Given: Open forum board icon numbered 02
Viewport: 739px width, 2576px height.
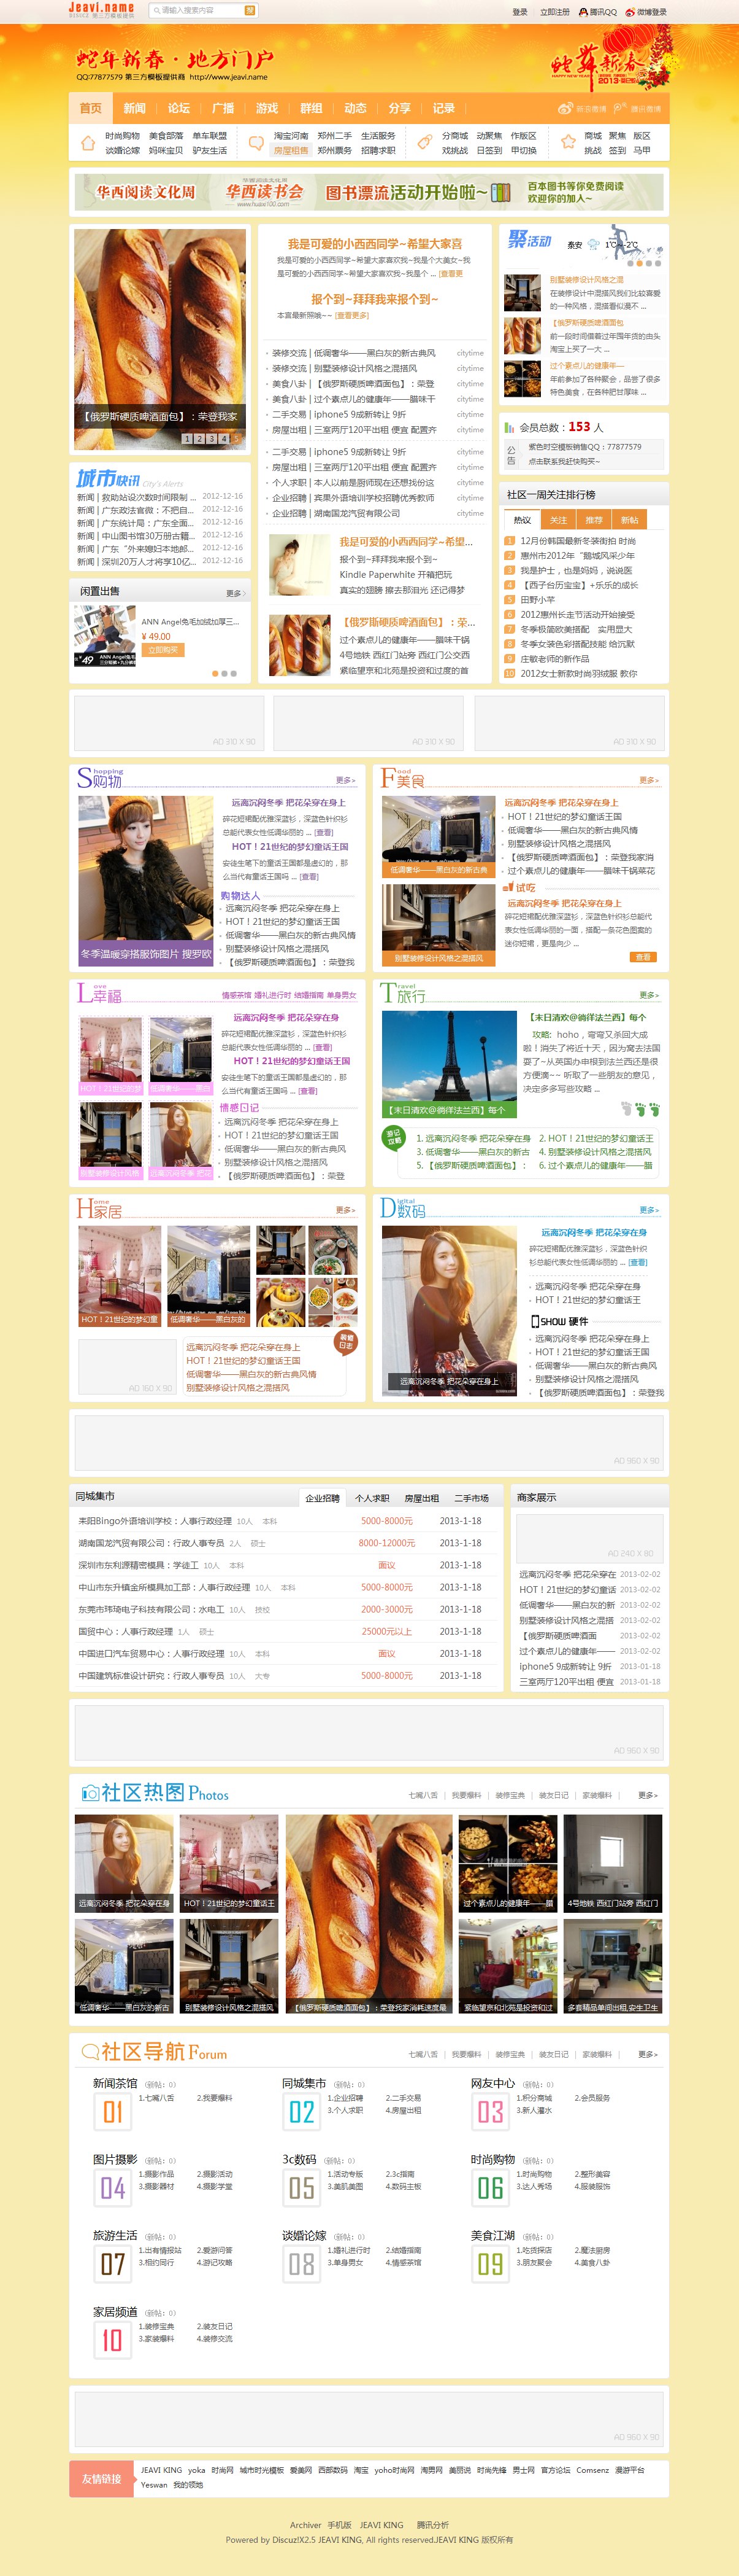Looking at the screenshot, I should tap(302, 2112).
